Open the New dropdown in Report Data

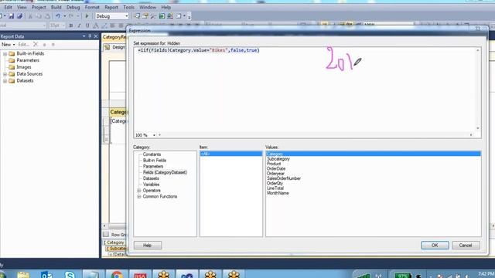point(9,45)
